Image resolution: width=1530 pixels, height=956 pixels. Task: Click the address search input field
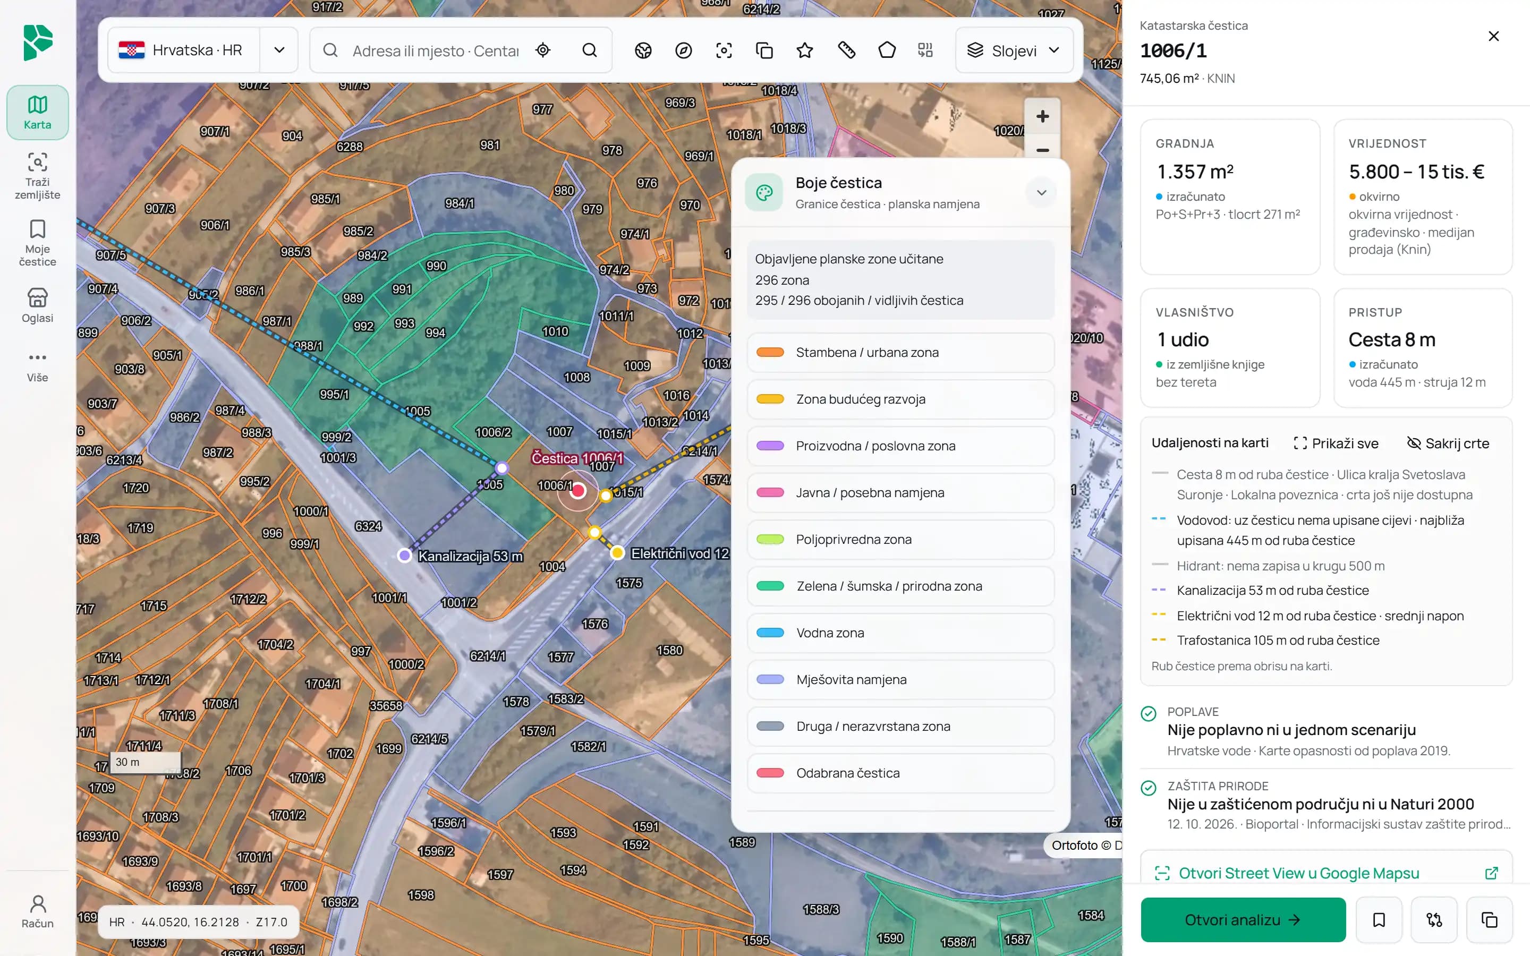pos(435,50)
